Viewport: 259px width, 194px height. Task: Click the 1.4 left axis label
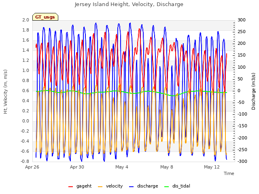click(x=25, y=50)
